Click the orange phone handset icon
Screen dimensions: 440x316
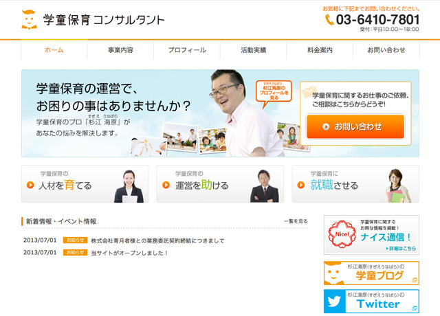pos(329,20)
